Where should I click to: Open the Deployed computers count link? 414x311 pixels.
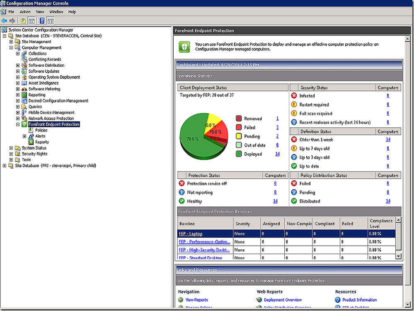(277, 154)
